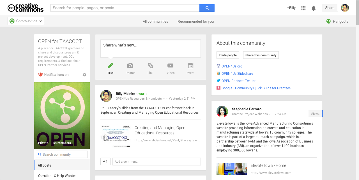
Task: Open Google+ Community Quick Guide for Grantees
Action: point(256,88)
